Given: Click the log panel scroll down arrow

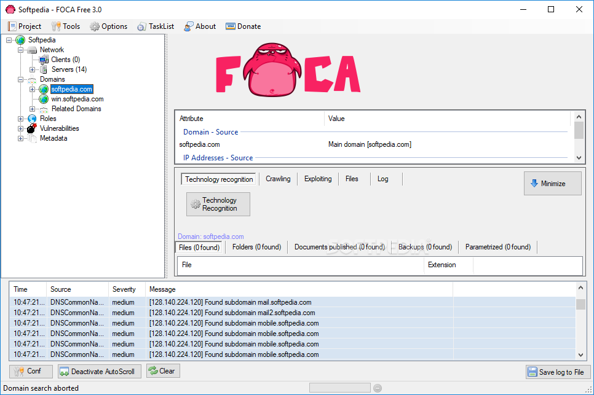Looking at the screenshot, I should point(580,355).
